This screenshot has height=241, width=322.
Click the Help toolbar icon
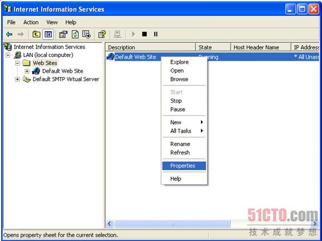pos(102,34)
